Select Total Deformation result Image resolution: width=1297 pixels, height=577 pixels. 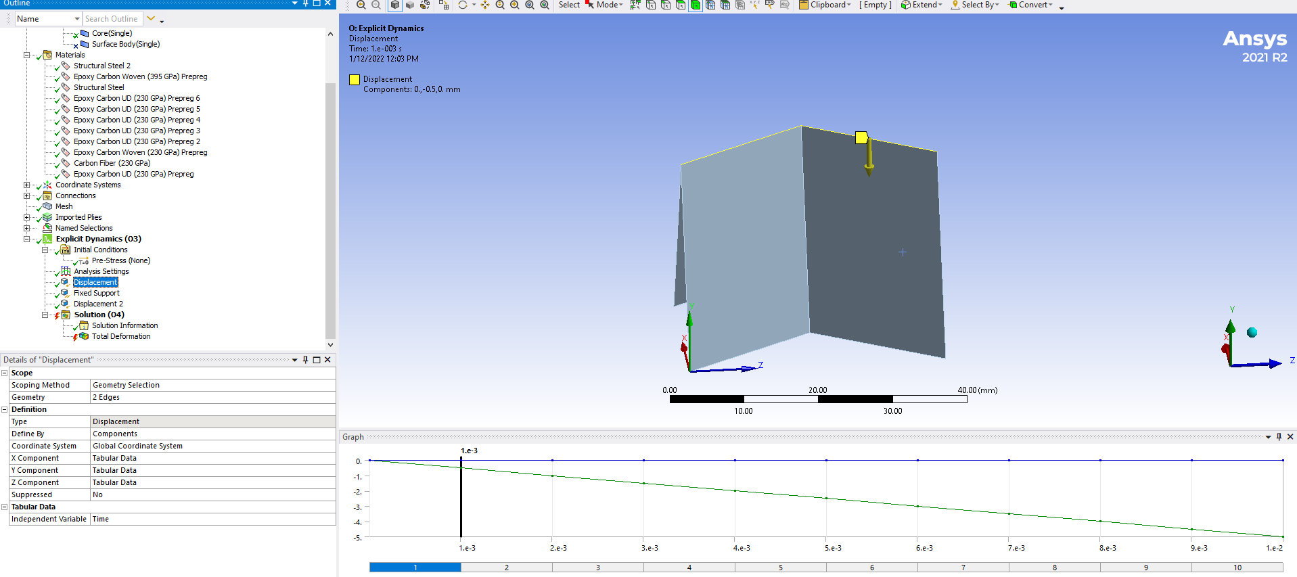click(x=121, y=336)
